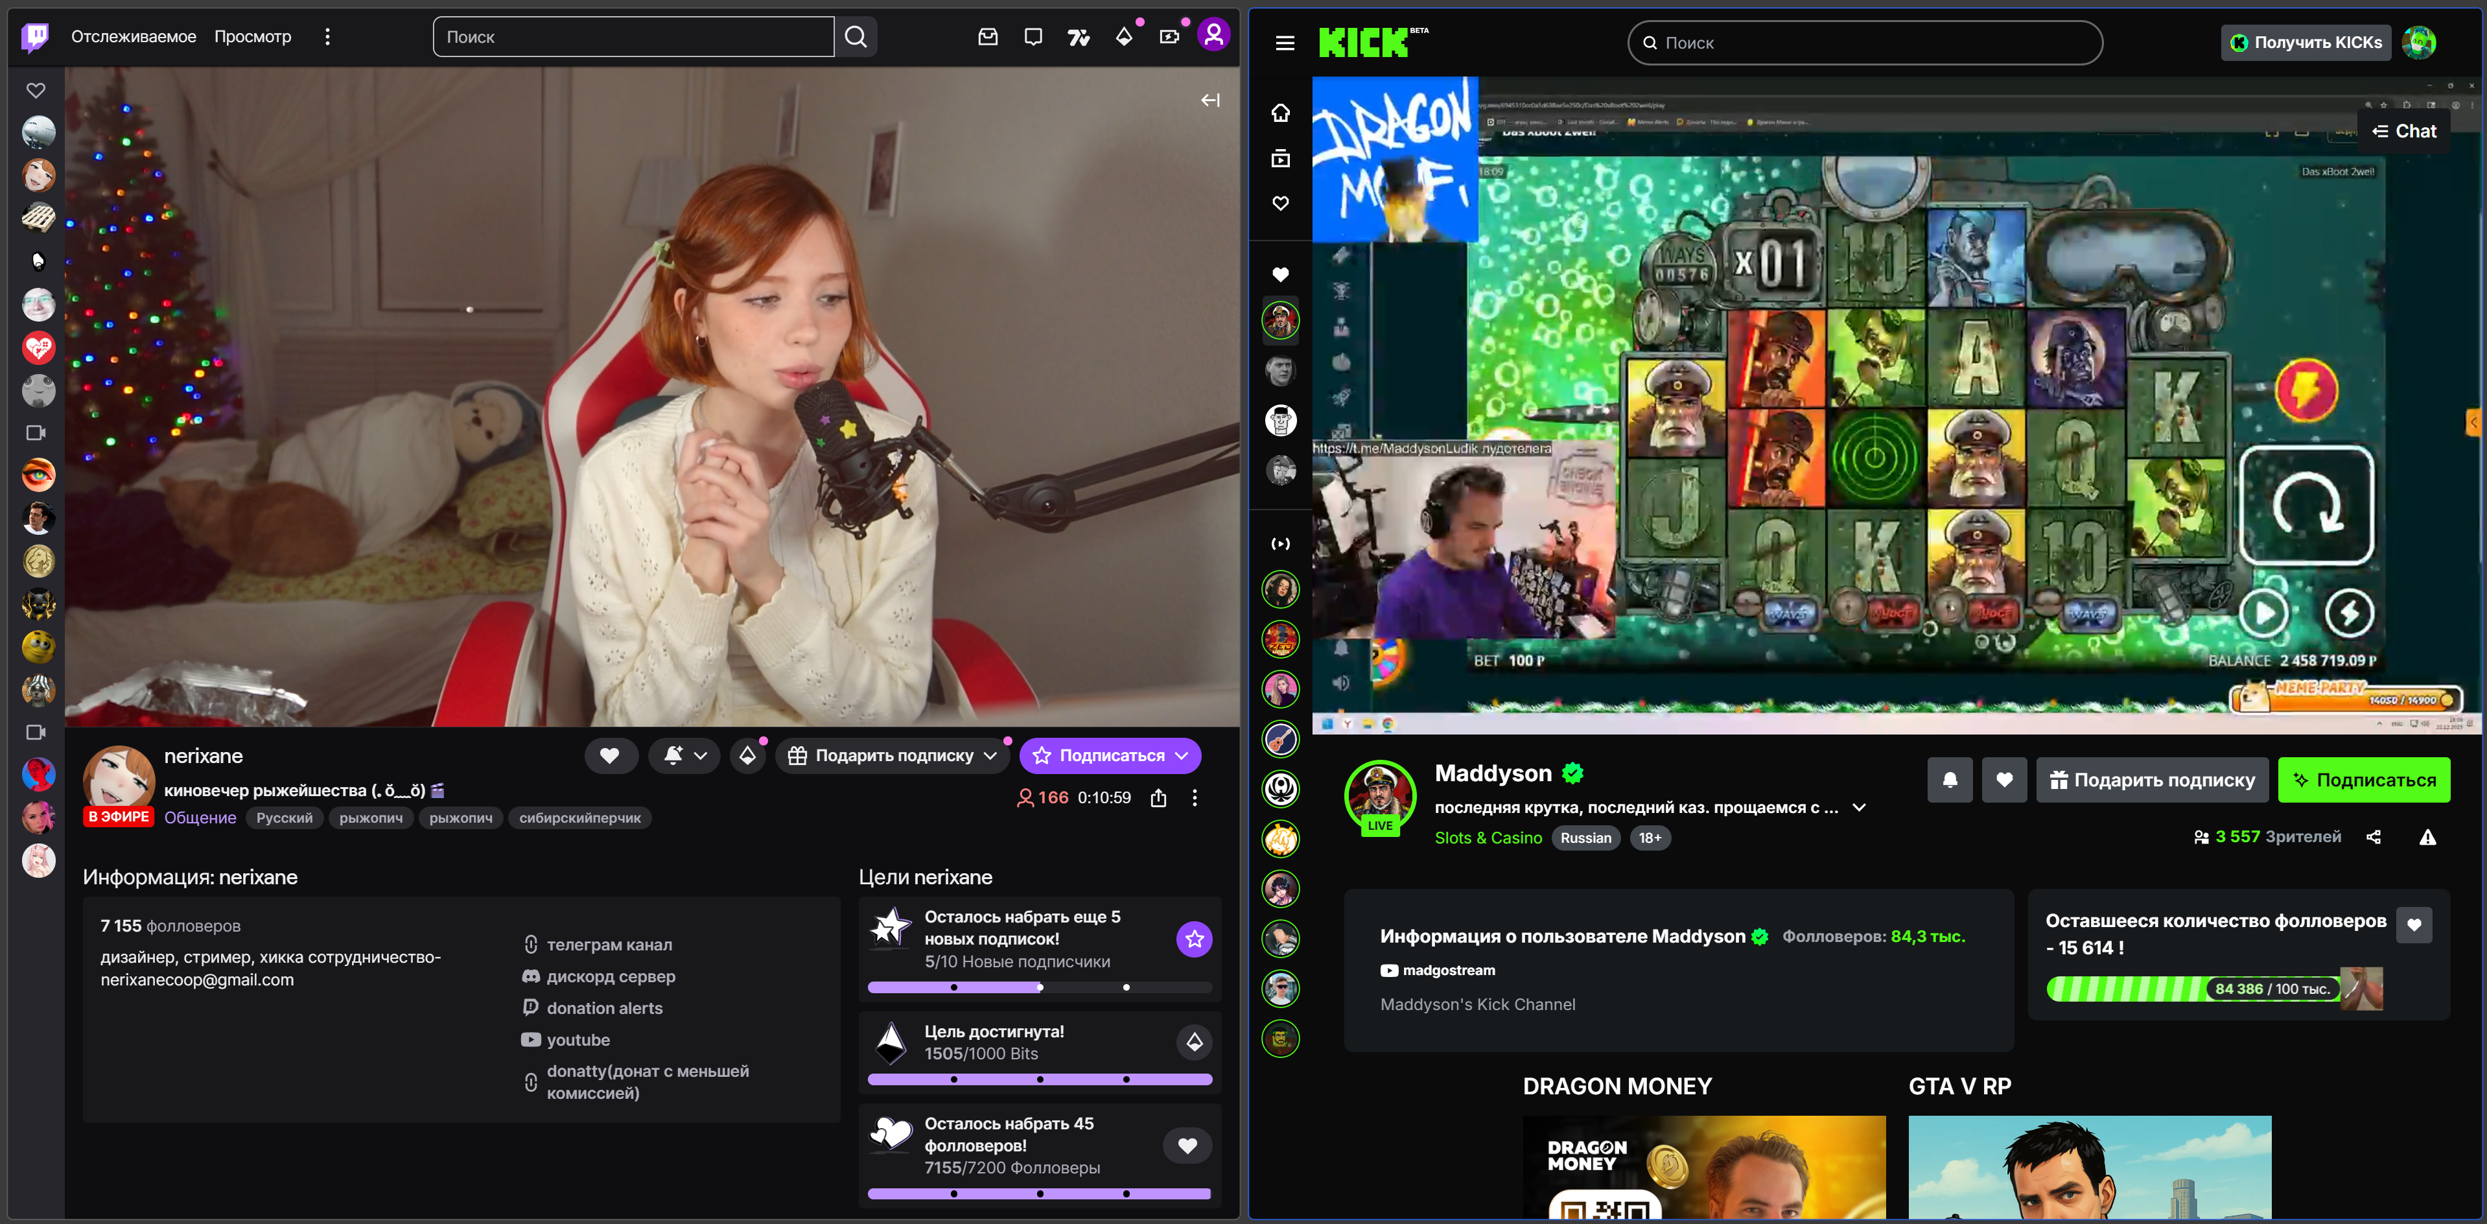Share nerixane stream via share icon
The image size is (2487, 1224).
coord(1158,798)
